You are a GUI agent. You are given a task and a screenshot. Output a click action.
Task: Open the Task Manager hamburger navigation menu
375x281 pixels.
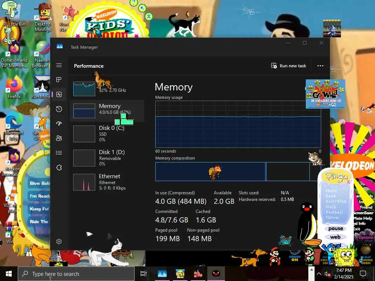click(x=59, y=65)
